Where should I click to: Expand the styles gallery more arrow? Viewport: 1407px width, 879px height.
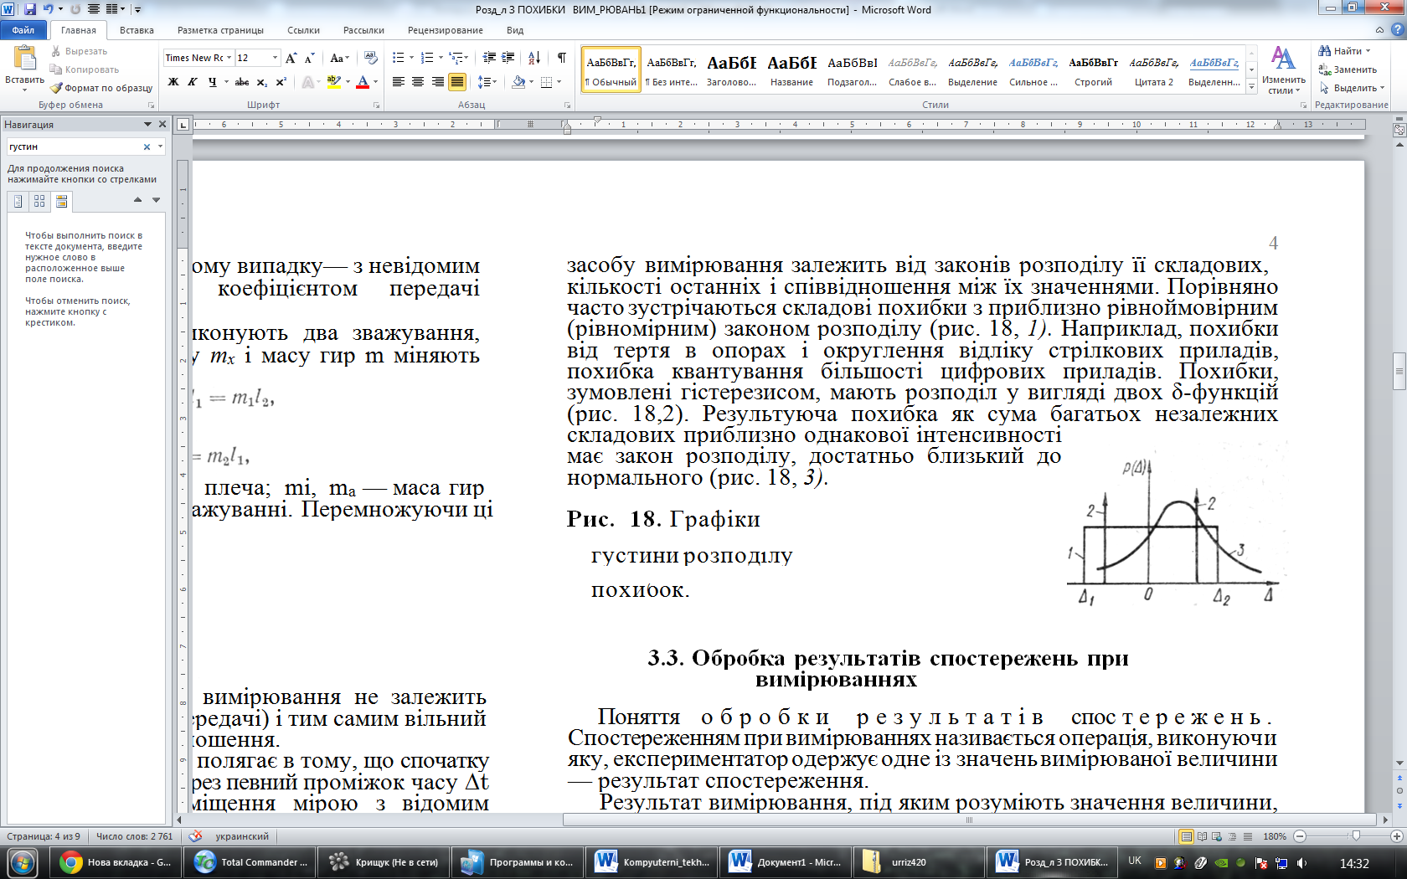pyautogui.click(x=1252, y=87)
